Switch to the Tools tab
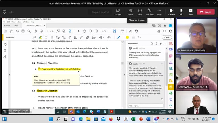Image resolution: width=218 pixels, height=123 pixels. pos(16,26)
